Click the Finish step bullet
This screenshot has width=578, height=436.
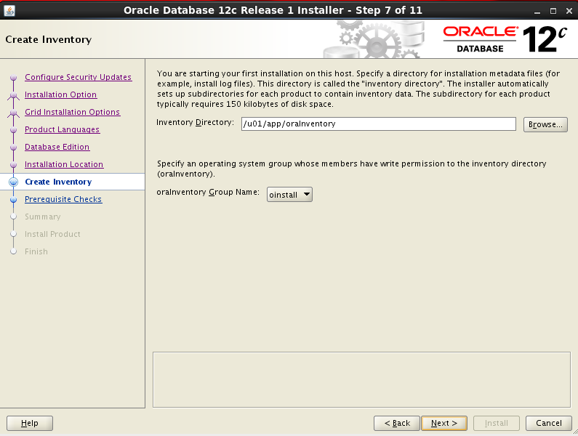click(x=14, y=251)
